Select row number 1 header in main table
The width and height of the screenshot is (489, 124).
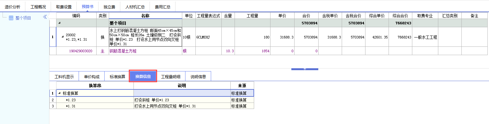pos(53,37)
